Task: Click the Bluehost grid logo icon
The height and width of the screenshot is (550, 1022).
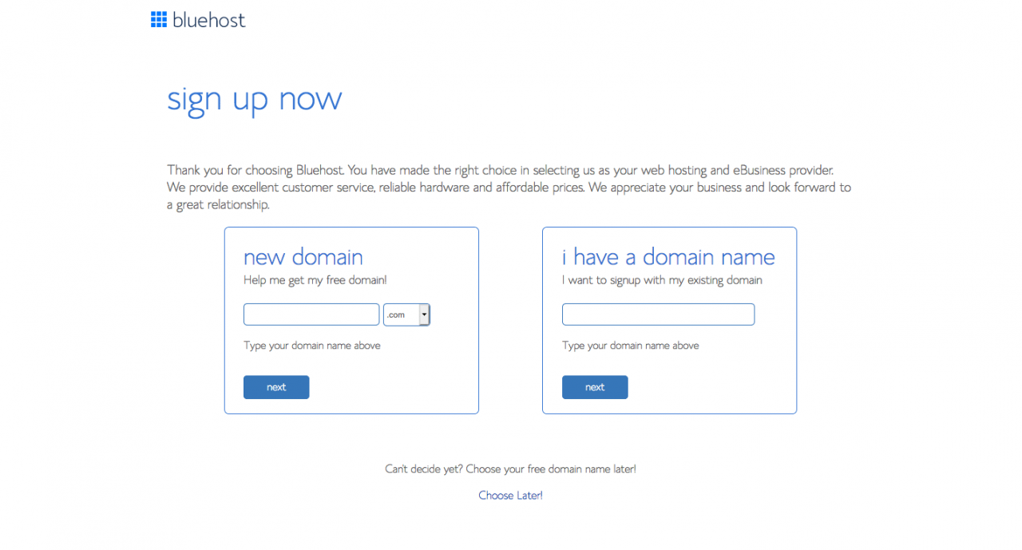Action: pyautogui.click(x=158, y=20)
